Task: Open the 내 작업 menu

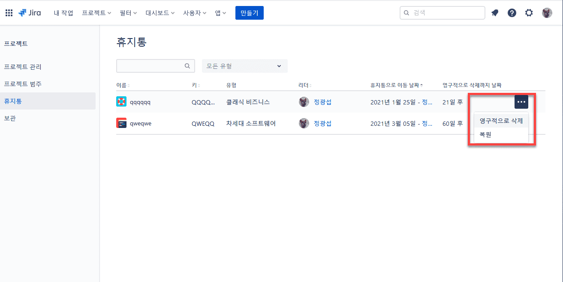Action: tap(63, 13)
